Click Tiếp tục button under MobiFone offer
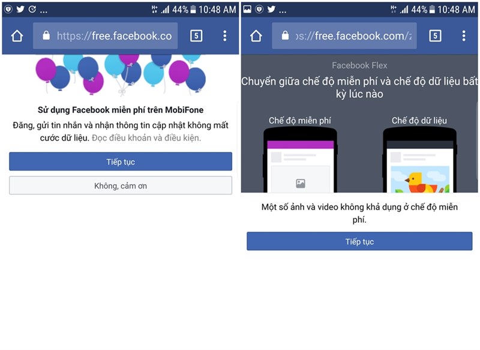The height and width of the screenshot is (350, 480). pos(121,161)
